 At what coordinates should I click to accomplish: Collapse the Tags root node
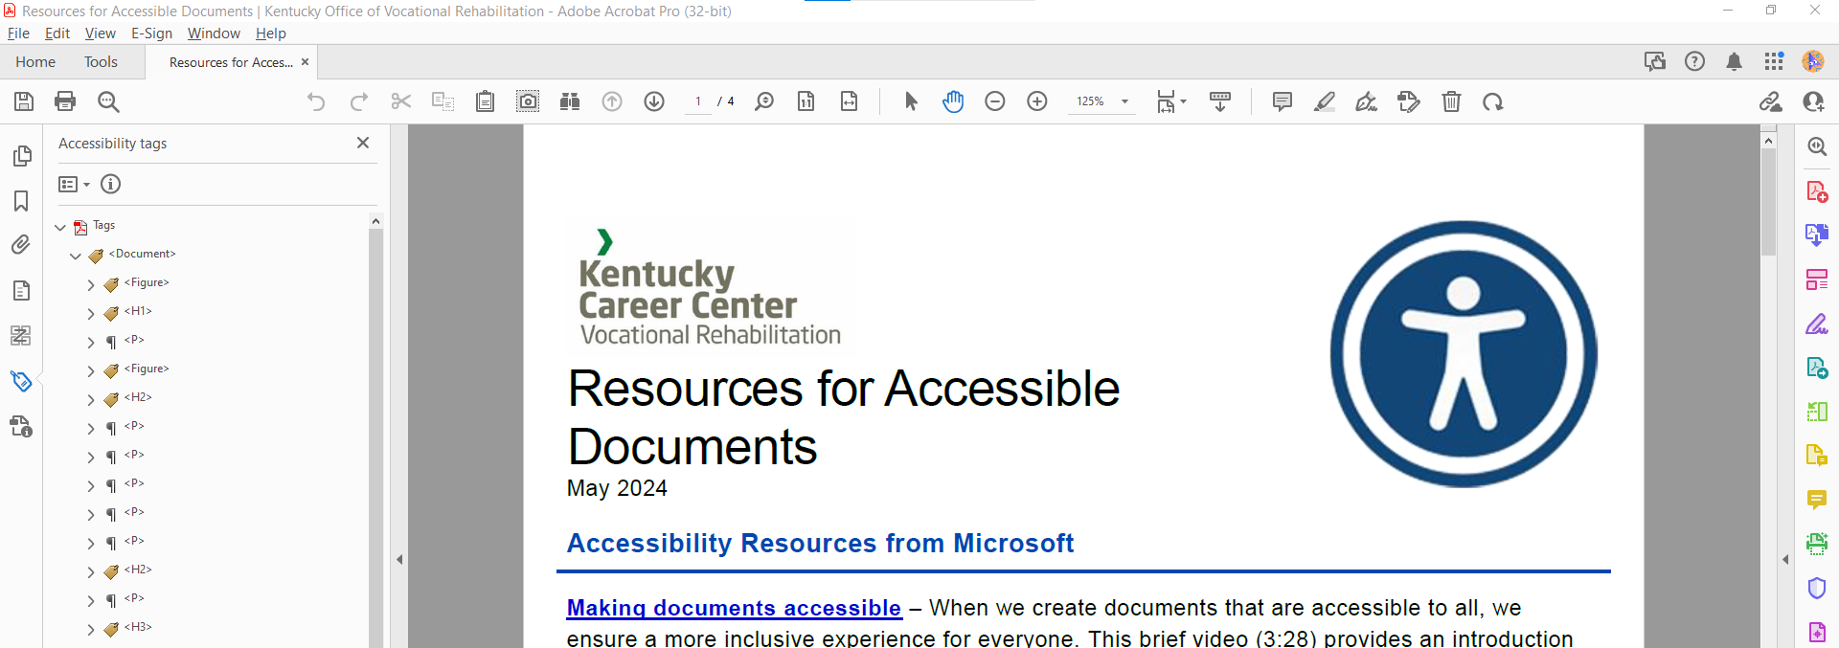pyautogui.click(x=60, y=227)
